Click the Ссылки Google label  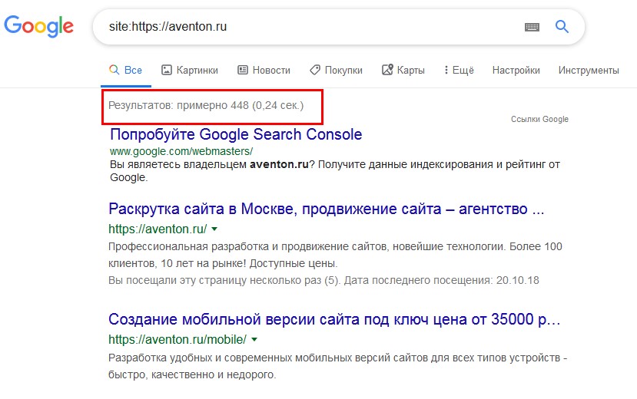tap(539, 119)
